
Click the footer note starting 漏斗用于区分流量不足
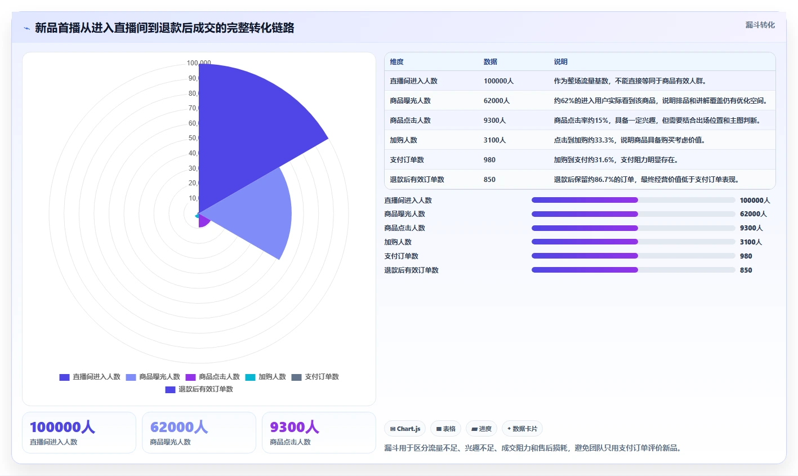(x=533, y=448)
